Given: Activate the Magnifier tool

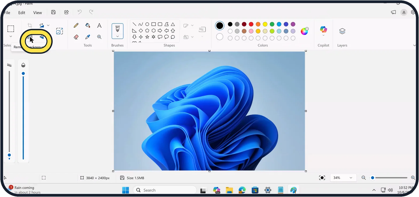Looking at the screenshot, I should tap(99, 37).
